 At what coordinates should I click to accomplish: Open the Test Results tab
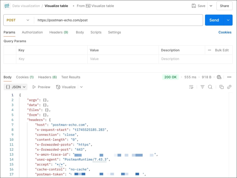(x=71, y=77)
